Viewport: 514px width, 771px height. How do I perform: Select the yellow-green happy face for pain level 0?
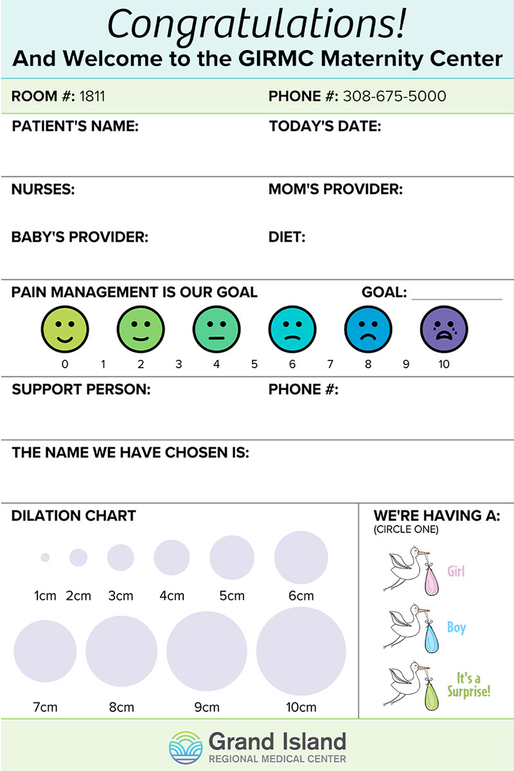pos(65,329)
